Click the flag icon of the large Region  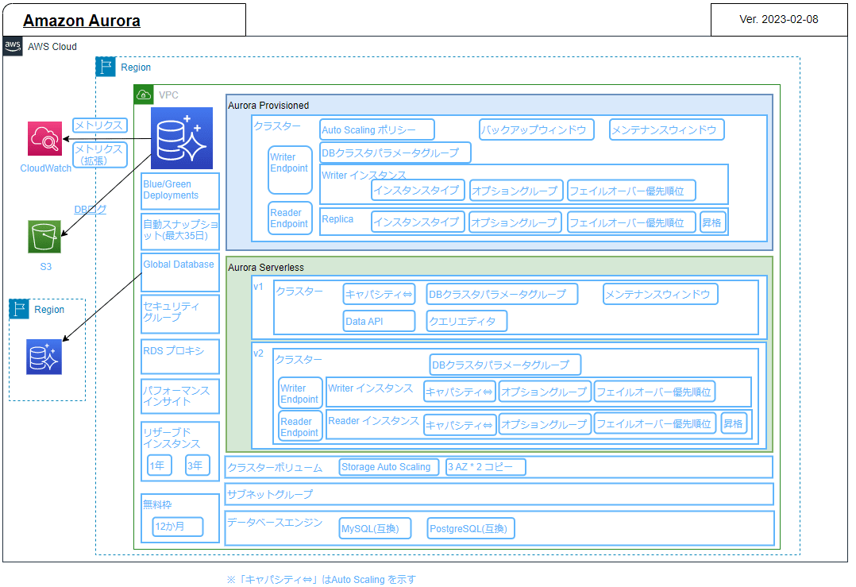pos(106,67)
